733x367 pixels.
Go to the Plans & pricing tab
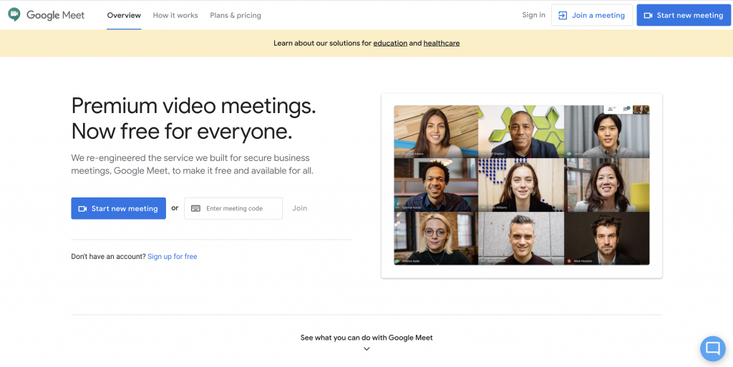coord(236,16)
